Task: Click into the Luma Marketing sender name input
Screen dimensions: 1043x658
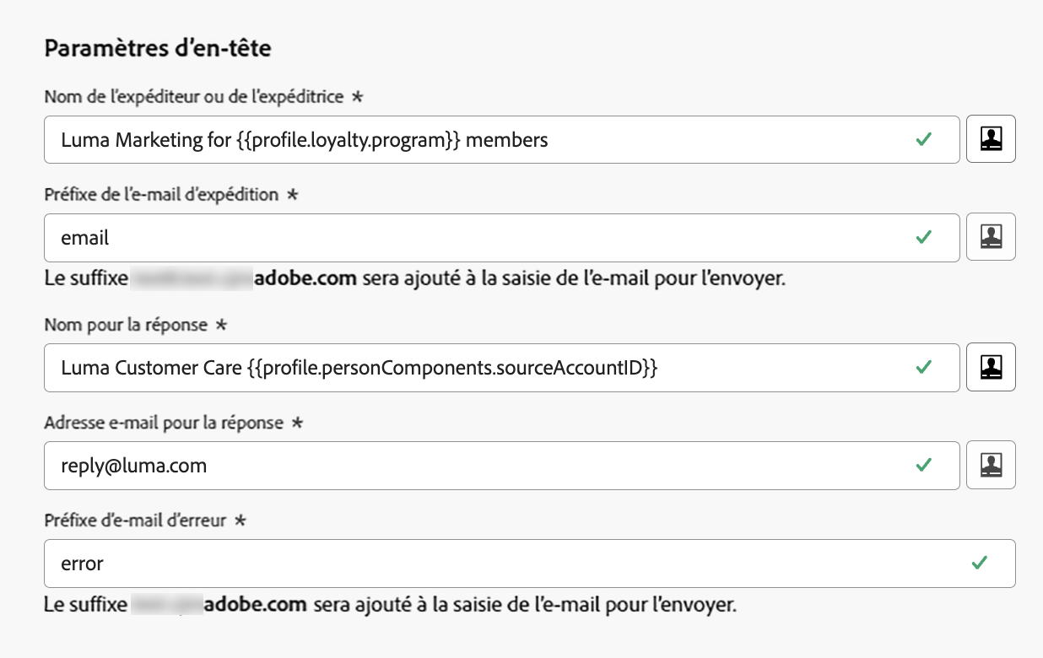Action: 473,139
